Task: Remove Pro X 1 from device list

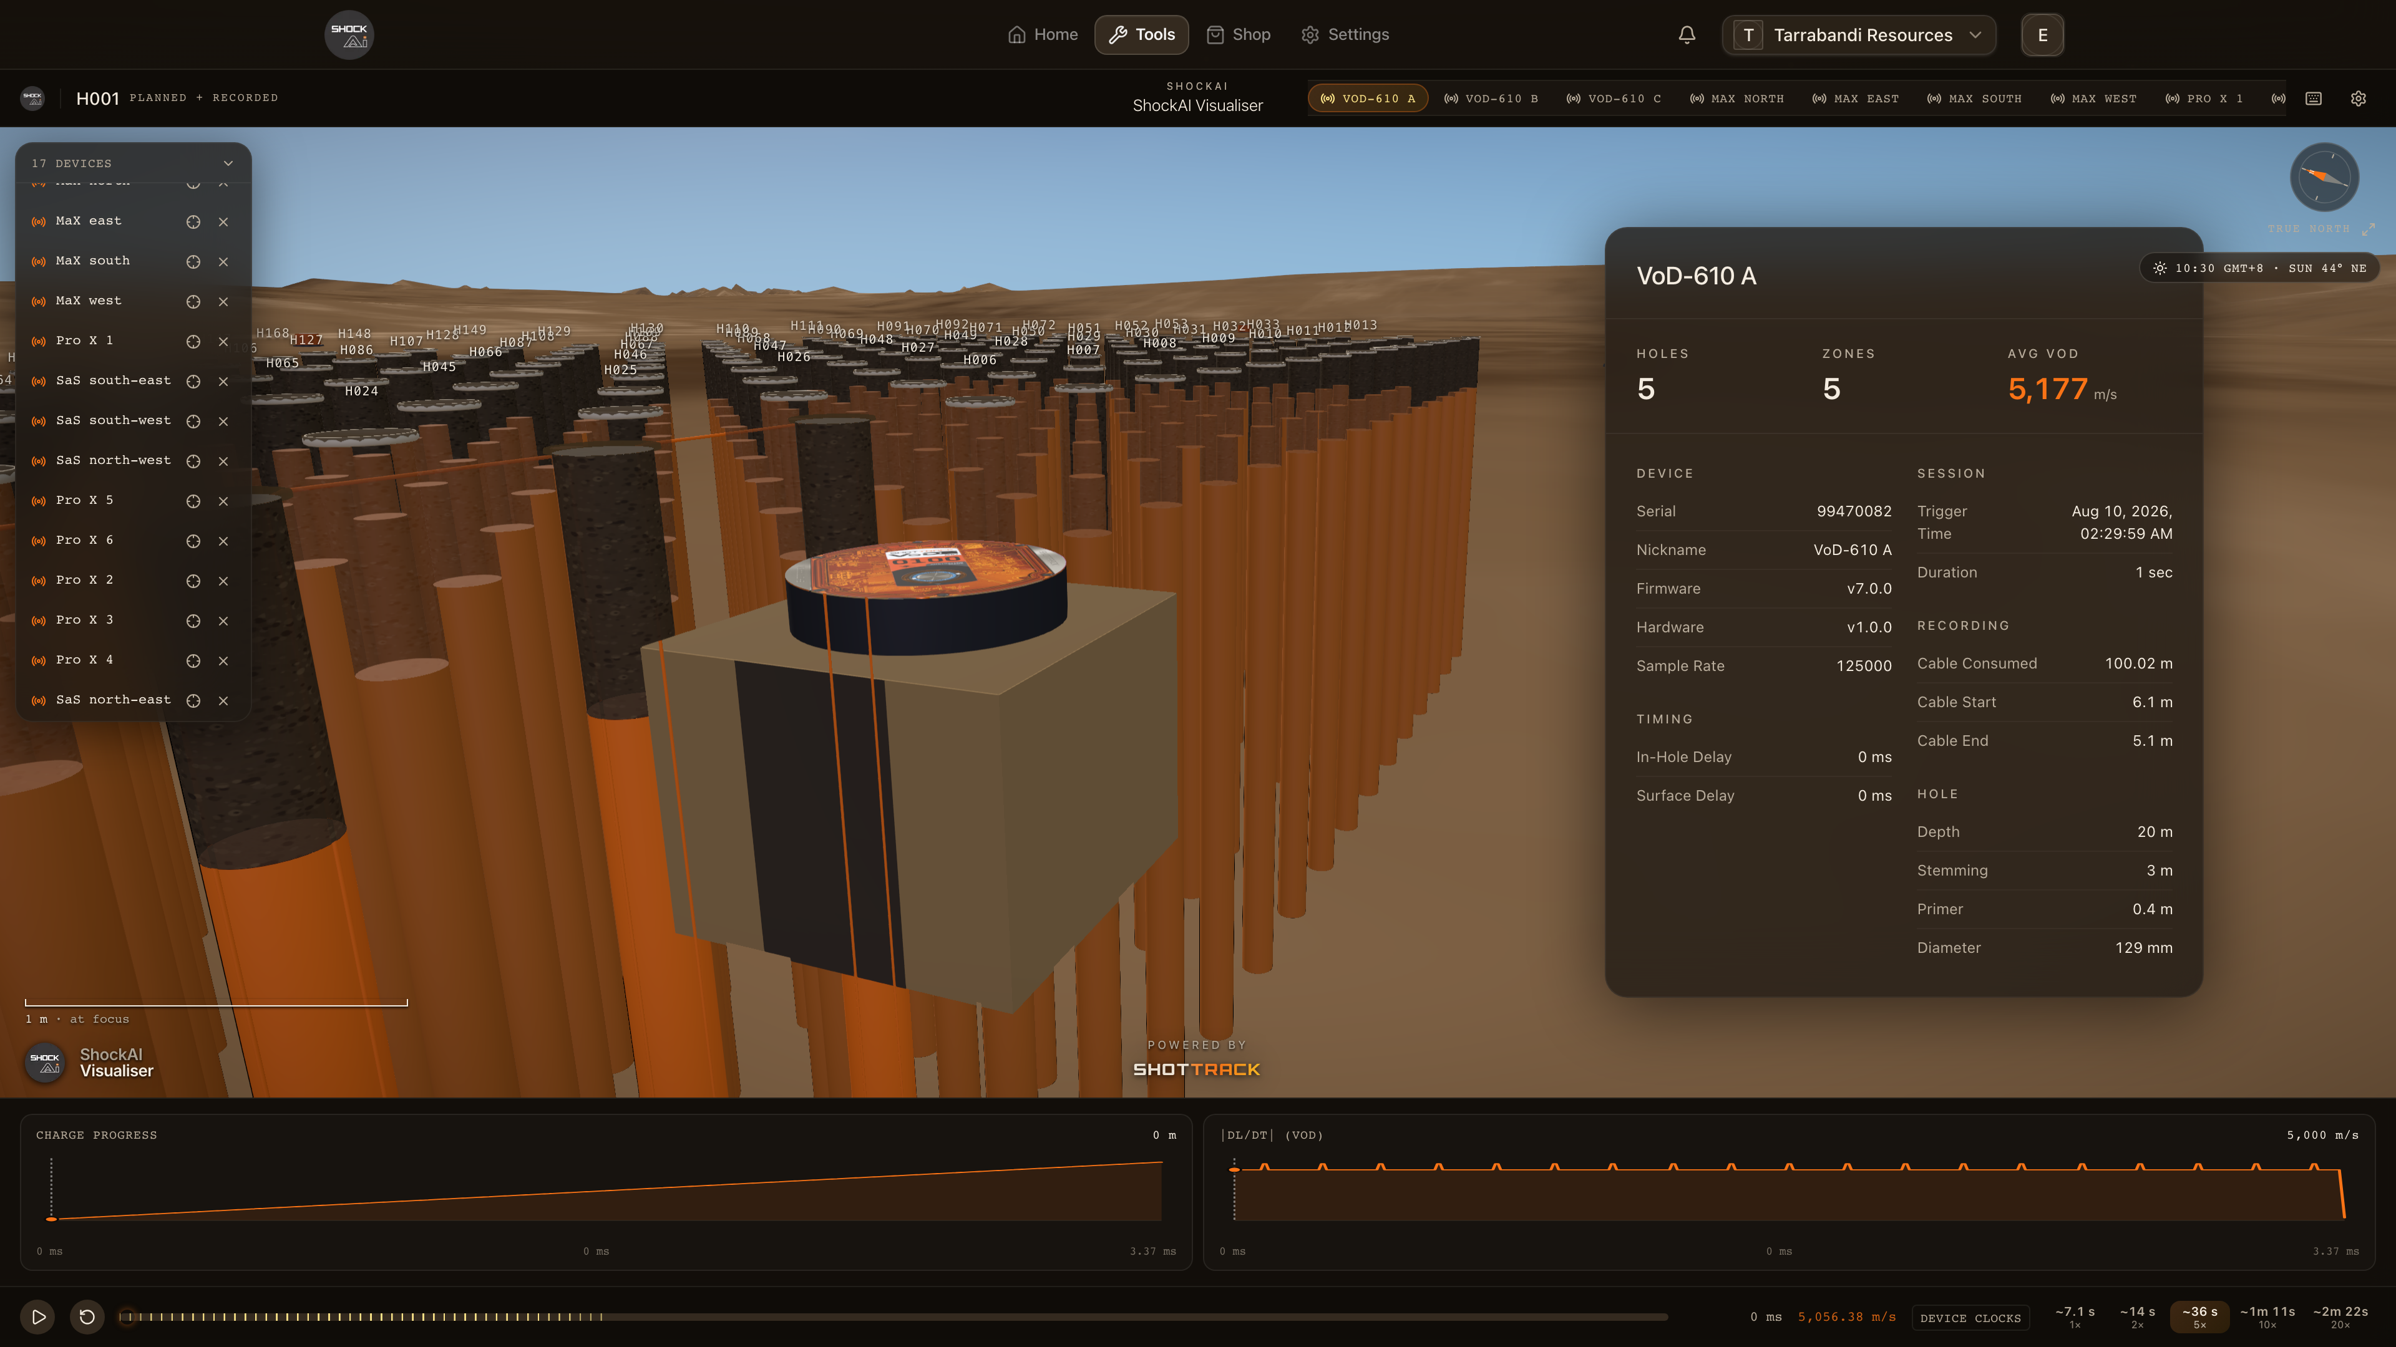Action: click(x=223, y=342)
